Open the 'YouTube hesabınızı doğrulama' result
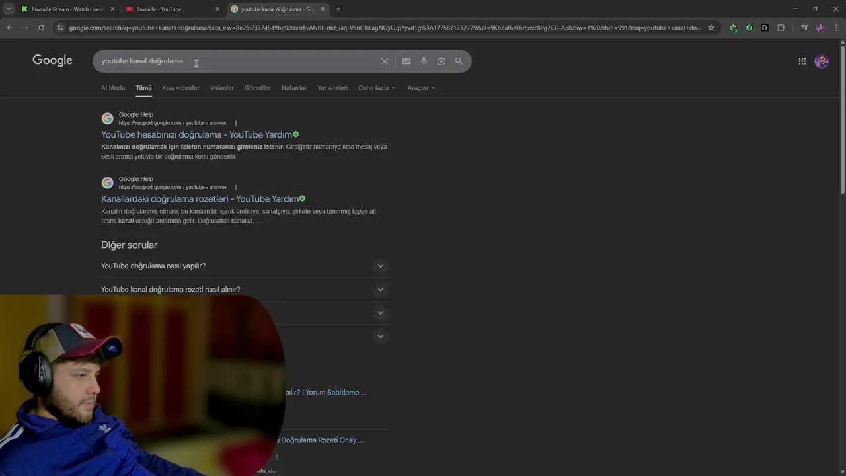 pos(196,134)
